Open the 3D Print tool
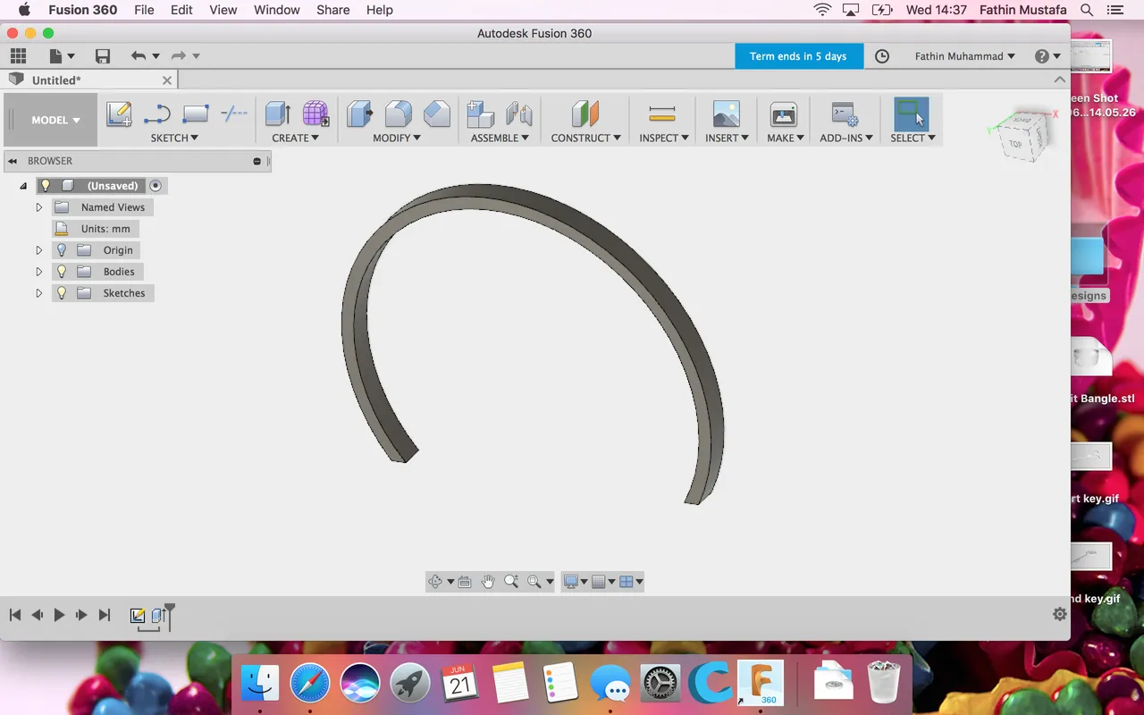 [x=784, y=114]
